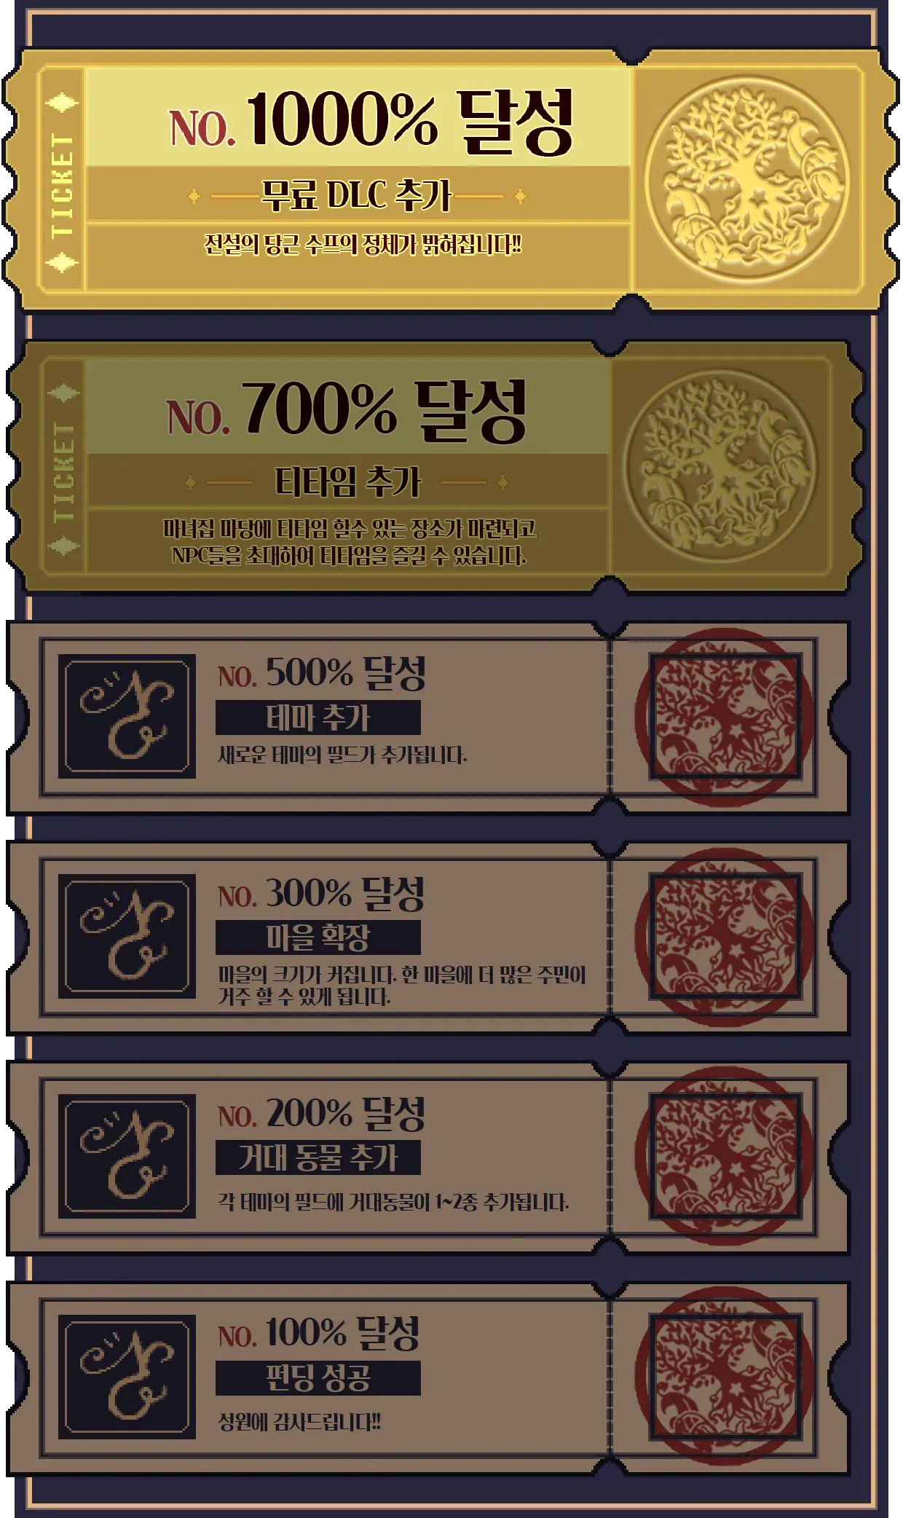Click the red tree stamp on 200% ticket
This screenshot has width=903, height=1518.
coord(724,1156)
